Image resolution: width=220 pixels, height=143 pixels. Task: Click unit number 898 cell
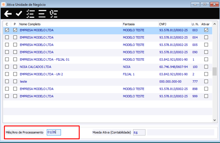[195, 89]
